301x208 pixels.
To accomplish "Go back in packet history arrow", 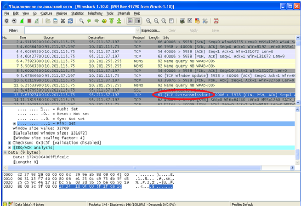I will pyautogui.click(x=89, y=21).
